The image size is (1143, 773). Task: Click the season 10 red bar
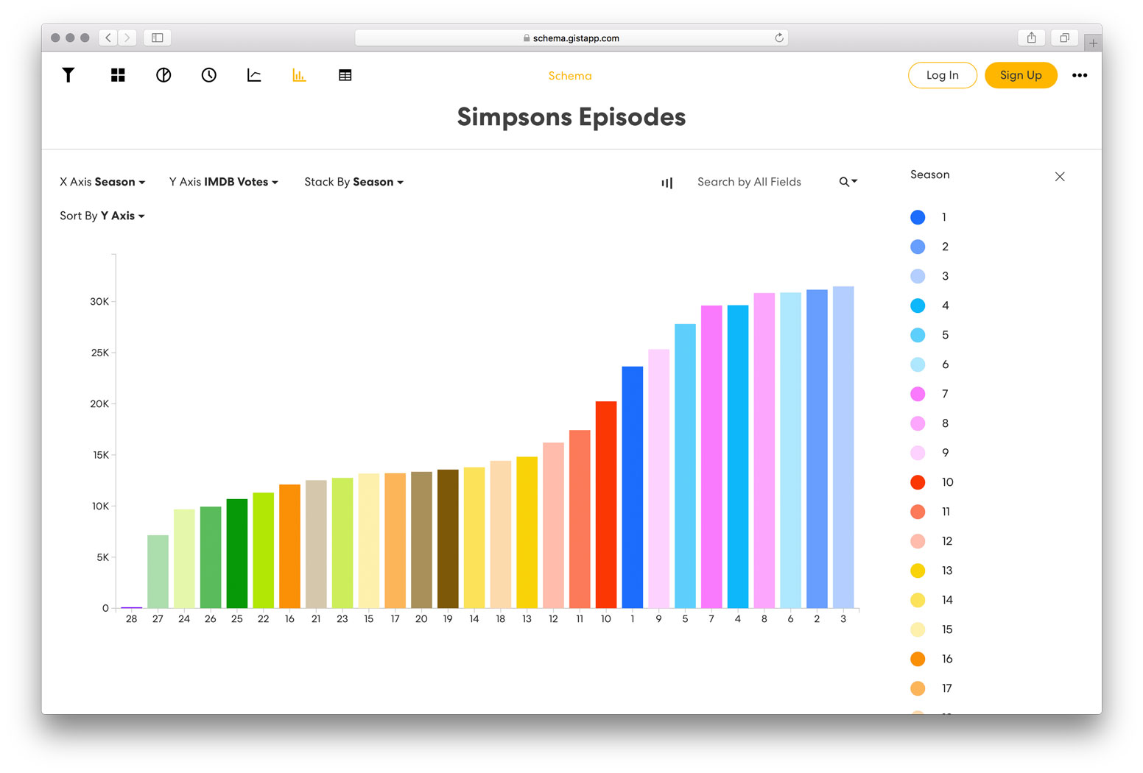(x=606, y=504)
